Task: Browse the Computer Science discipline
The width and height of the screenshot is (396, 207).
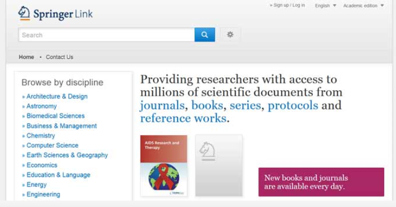Action: pyautogui.click(x=53, y=145)
